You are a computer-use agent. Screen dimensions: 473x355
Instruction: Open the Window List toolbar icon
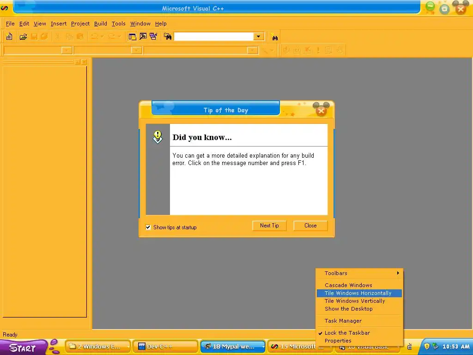153,37
